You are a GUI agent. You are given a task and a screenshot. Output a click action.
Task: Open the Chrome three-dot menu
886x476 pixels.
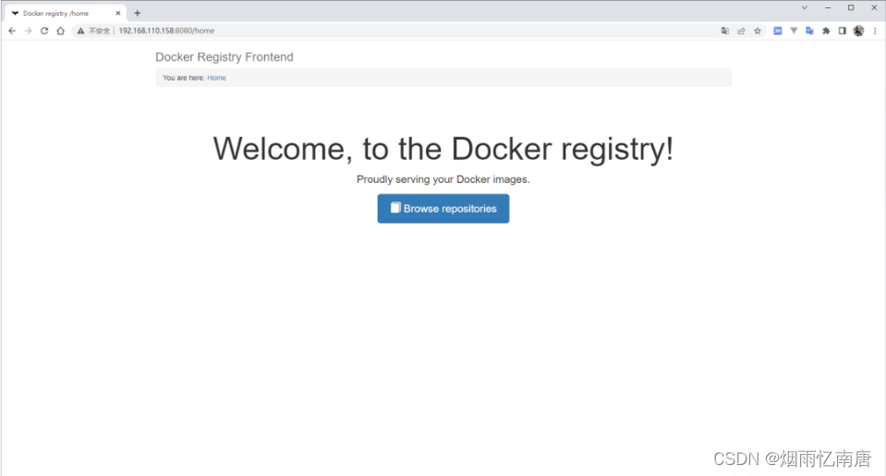tap(875, 31)
